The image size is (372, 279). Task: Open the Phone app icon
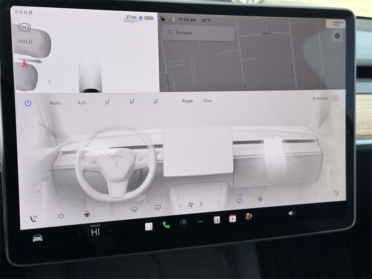(166, 225)
